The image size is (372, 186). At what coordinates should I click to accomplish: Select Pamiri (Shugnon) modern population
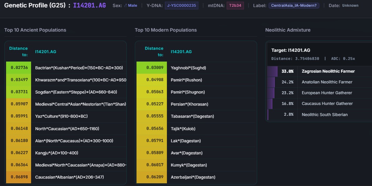coord(196,92)
